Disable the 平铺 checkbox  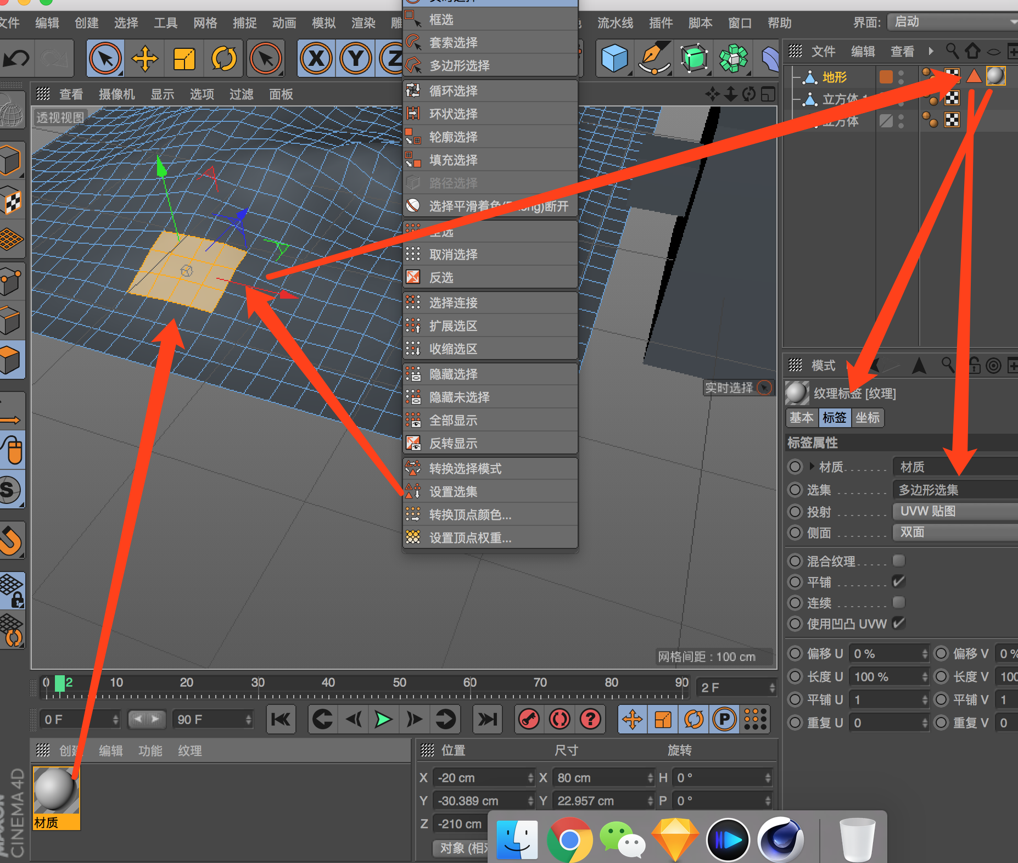click(899, 581)
